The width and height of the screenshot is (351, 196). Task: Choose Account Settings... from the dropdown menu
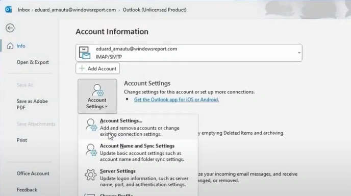[x=138, y=127]
